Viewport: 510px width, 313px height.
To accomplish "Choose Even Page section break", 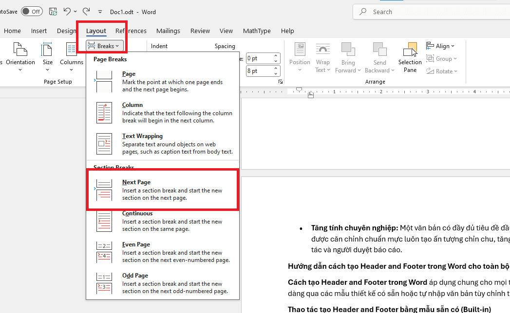I will (x=163, y=252).
